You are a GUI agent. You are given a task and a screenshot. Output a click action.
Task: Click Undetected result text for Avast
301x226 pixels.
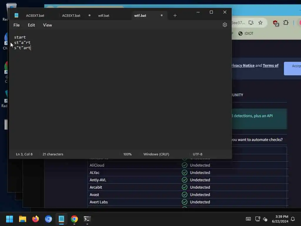click(200, 195)
